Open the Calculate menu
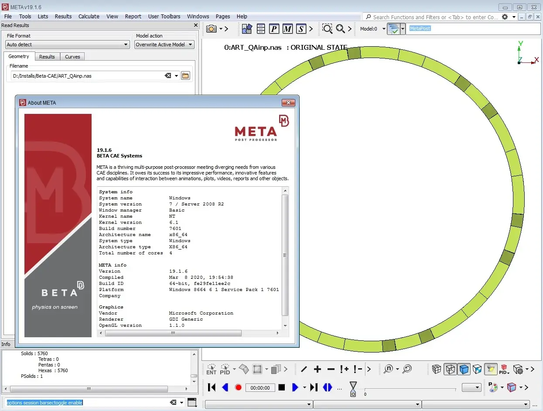The image size is (543, 411). (x=89, y=16)
